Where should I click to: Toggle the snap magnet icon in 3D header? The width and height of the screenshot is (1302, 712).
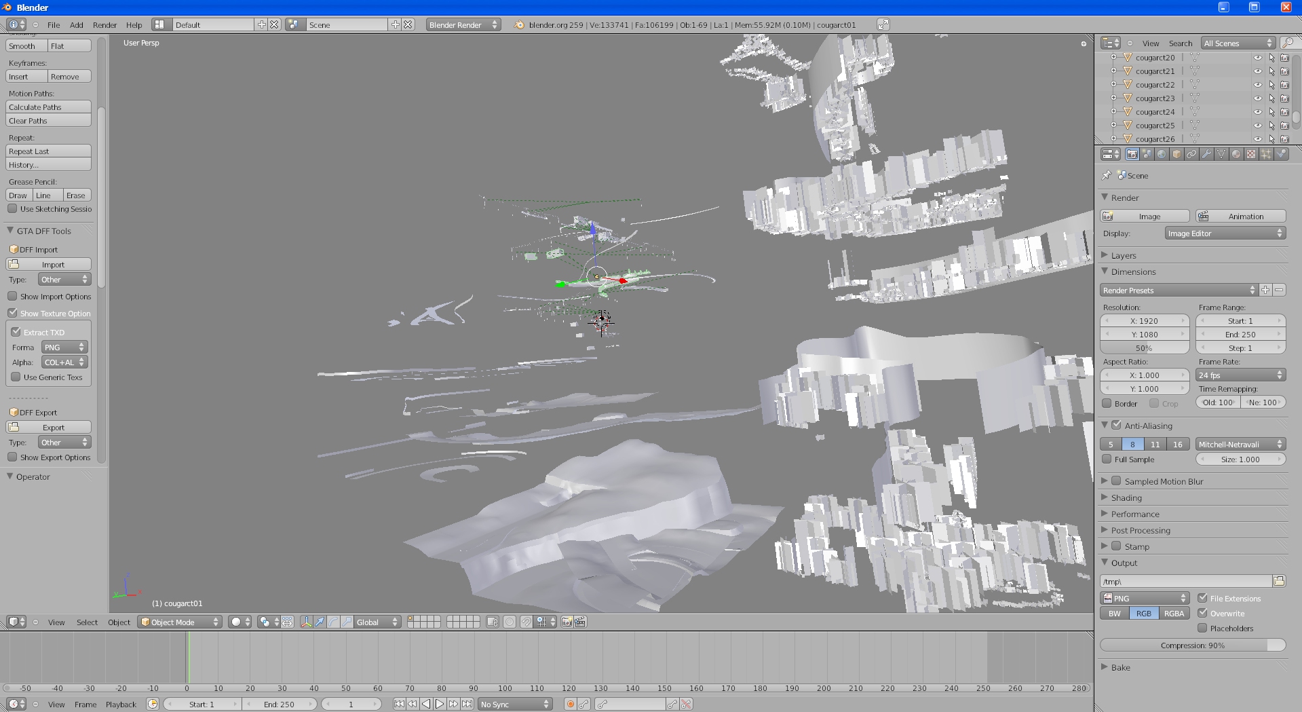click(526, 622)
